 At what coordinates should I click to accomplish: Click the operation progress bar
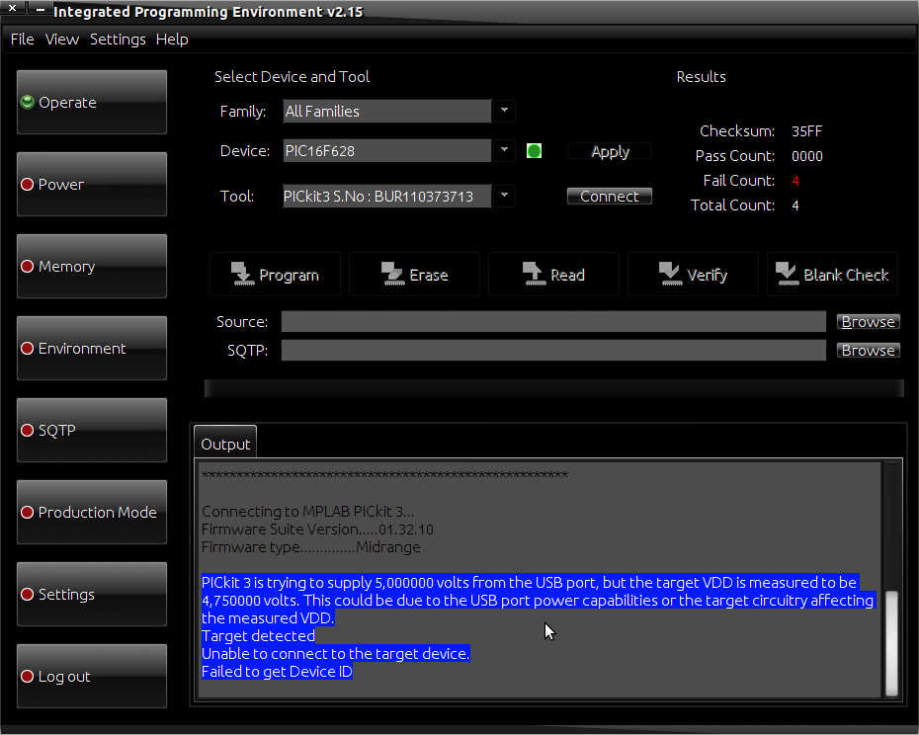[553, 388]
